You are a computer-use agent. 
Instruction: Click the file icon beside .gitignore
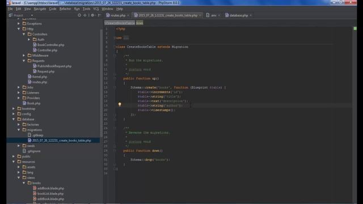[24, 151]
